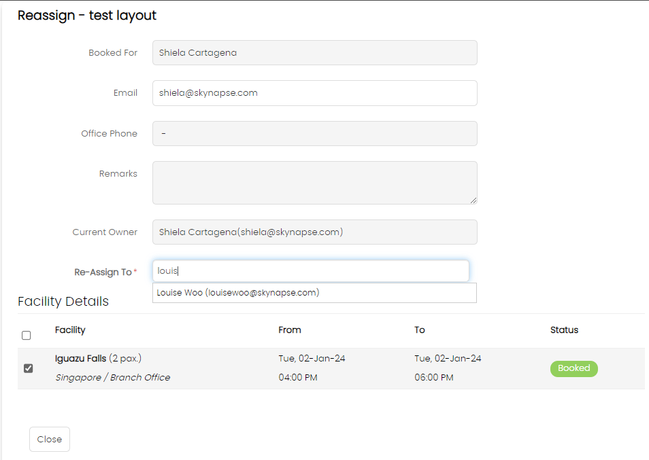Click the Re-Assign To input field
This screenshot has height=460, width=649.
click(310, 271)
